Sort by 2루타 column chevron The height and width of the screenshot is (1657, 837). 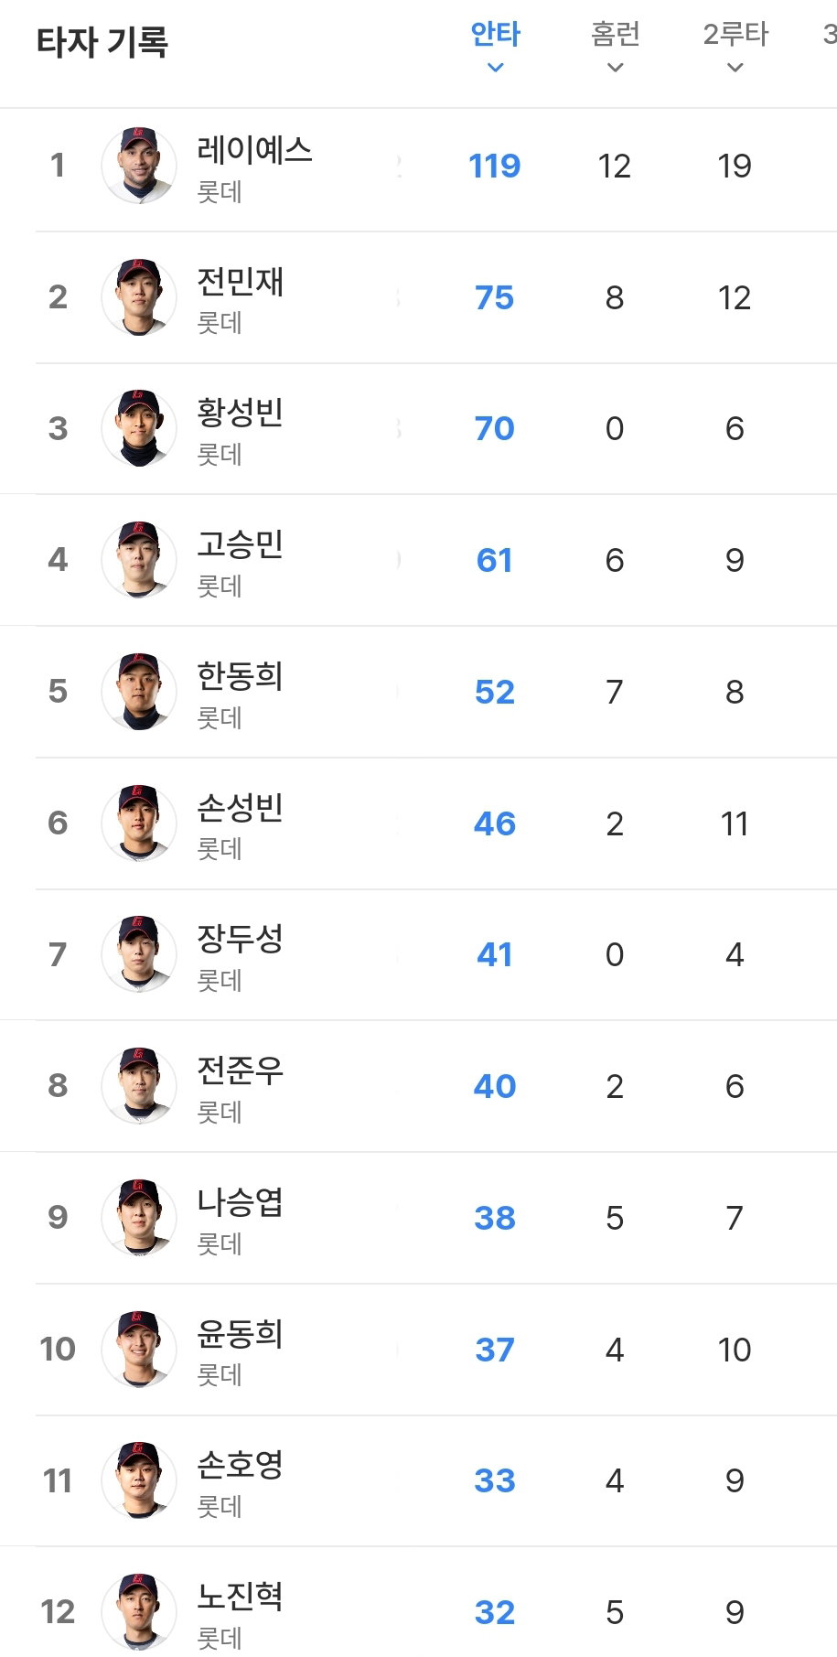pos(735,68)
